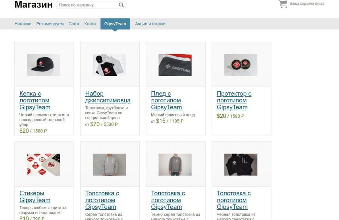Open the clothing set thumbnail

coord(109,65)
